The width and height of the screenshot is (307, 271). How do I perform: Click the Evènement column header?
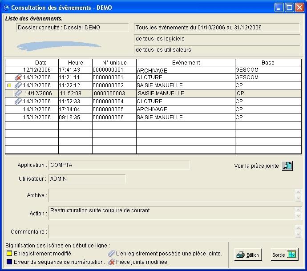coord(186,63)
